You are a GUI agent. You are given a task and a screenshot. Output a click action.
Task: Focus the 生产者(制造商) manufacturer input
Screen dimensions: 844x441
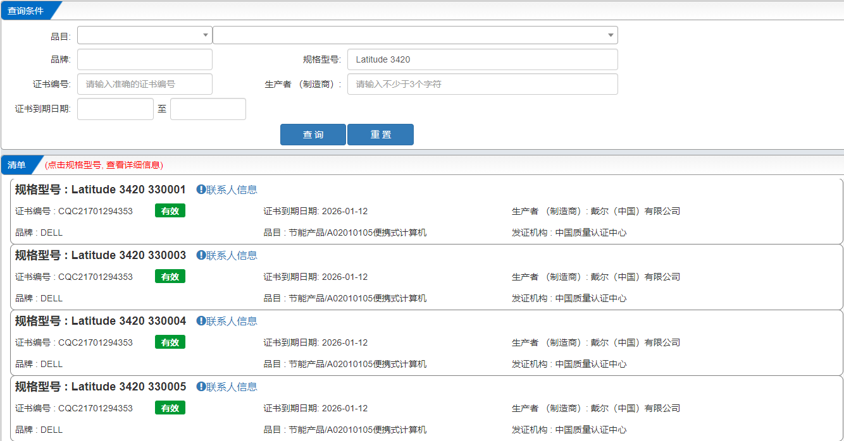[483, 84]
